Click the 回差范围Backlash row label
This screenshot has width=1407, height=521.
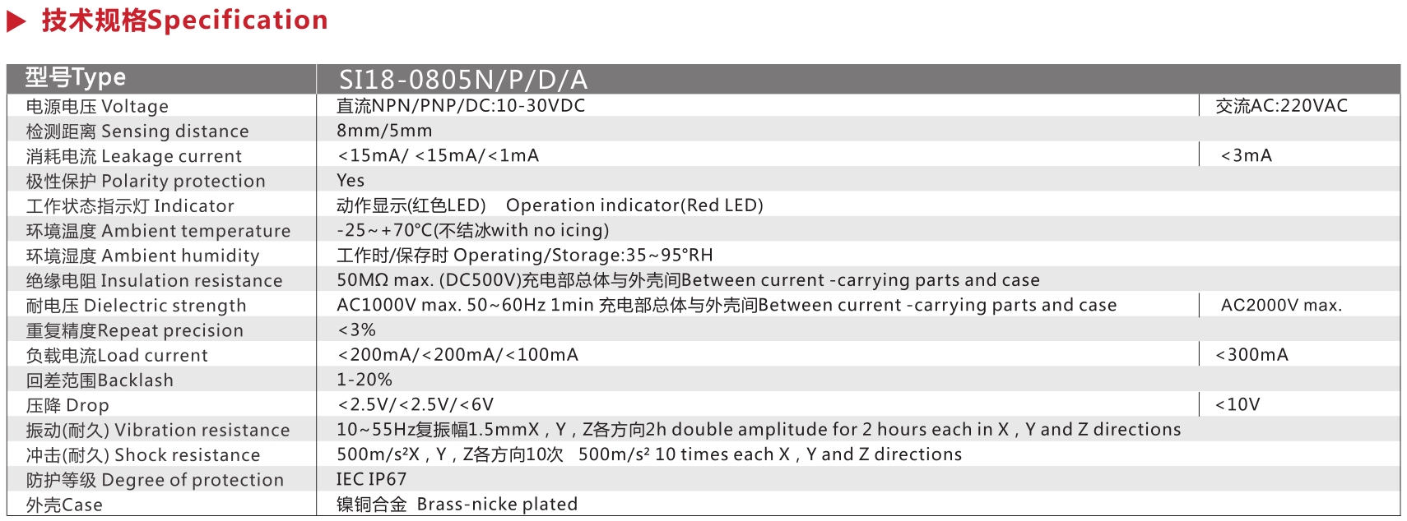coord(100,380)
